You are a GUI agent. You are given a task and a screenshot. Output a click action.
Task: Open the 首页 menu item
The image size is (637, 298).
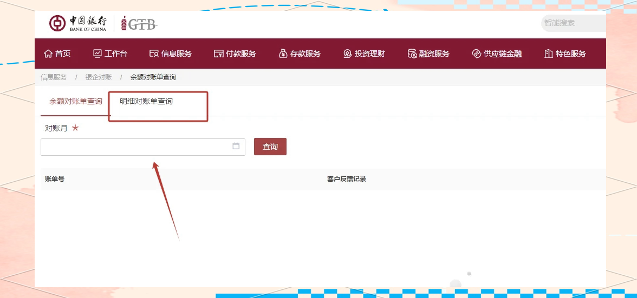(x=57, y=54)
